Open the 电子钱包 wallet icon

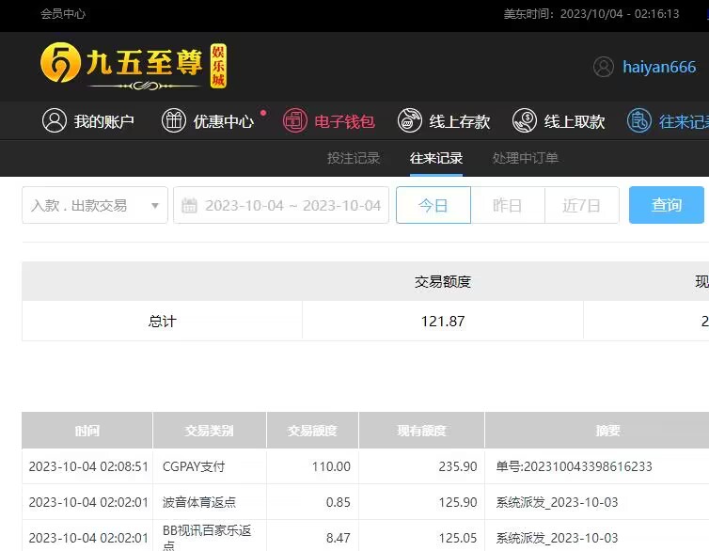(x=295, y=121)
